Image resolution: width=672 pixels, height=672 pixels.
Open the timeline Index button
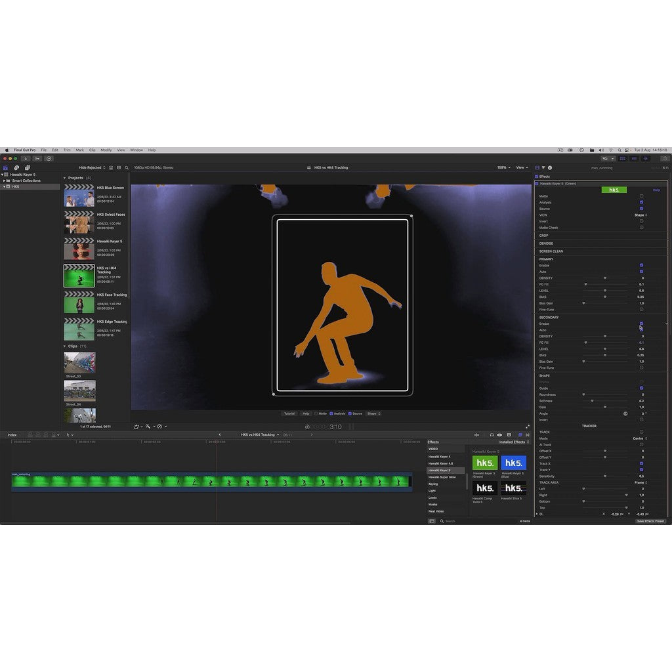12,434
